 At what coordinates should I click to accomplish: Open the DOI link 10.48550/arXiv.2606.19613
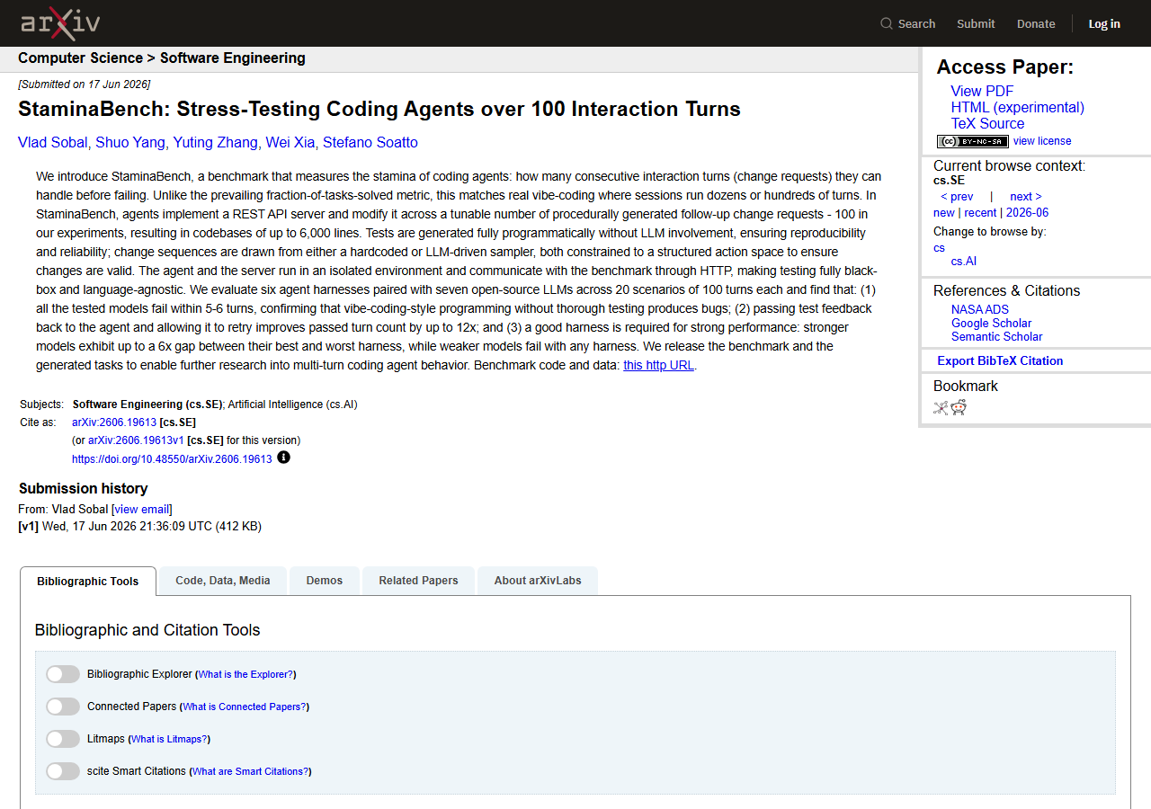pyautogui.click(x=172, y=458)
